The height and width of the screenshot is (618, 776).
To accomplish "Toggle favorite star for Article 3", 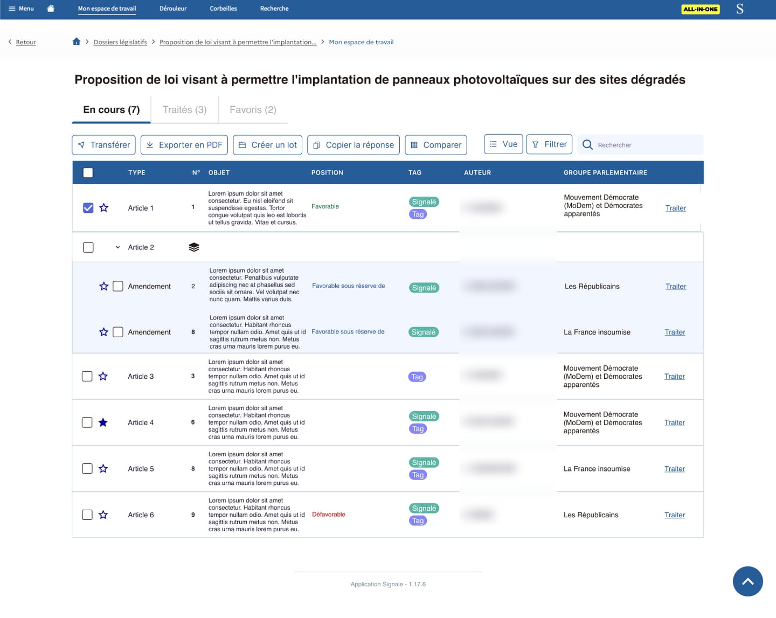I will tap(103, 376).
